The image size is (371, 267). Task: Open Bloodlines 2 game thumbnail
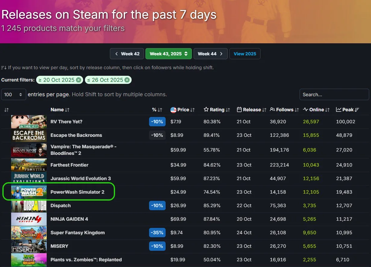[x=29, y=150]
